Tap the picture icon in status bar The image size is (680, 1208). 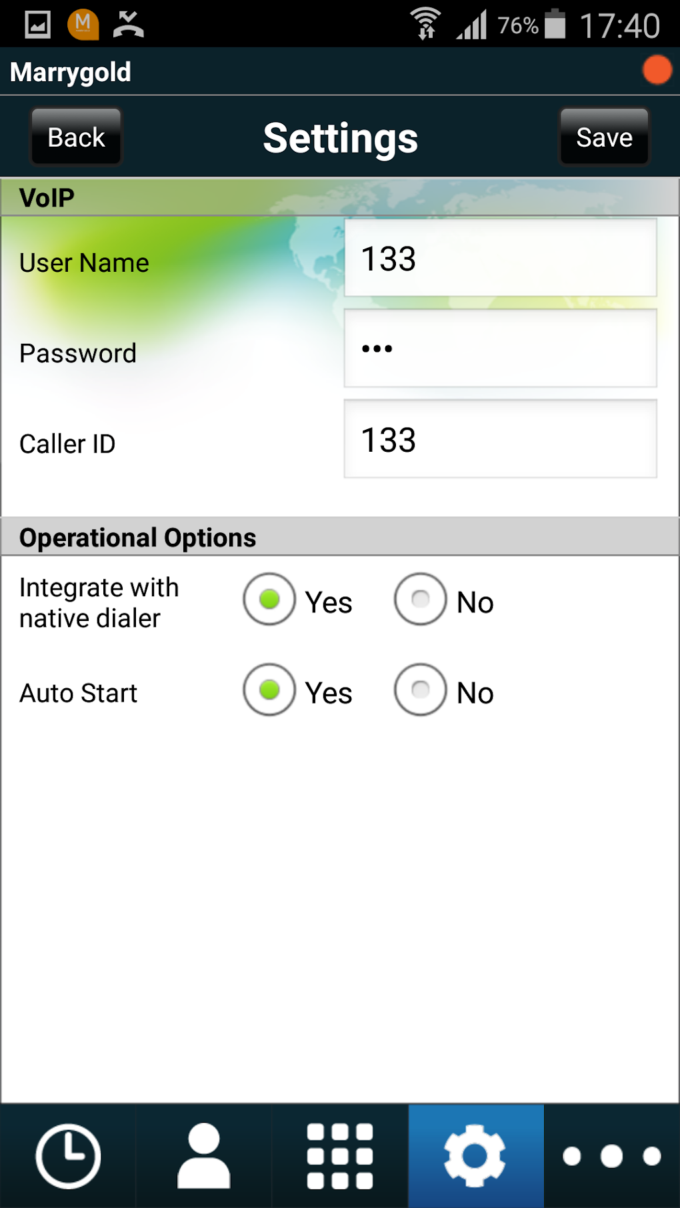(x=37, y=25)
